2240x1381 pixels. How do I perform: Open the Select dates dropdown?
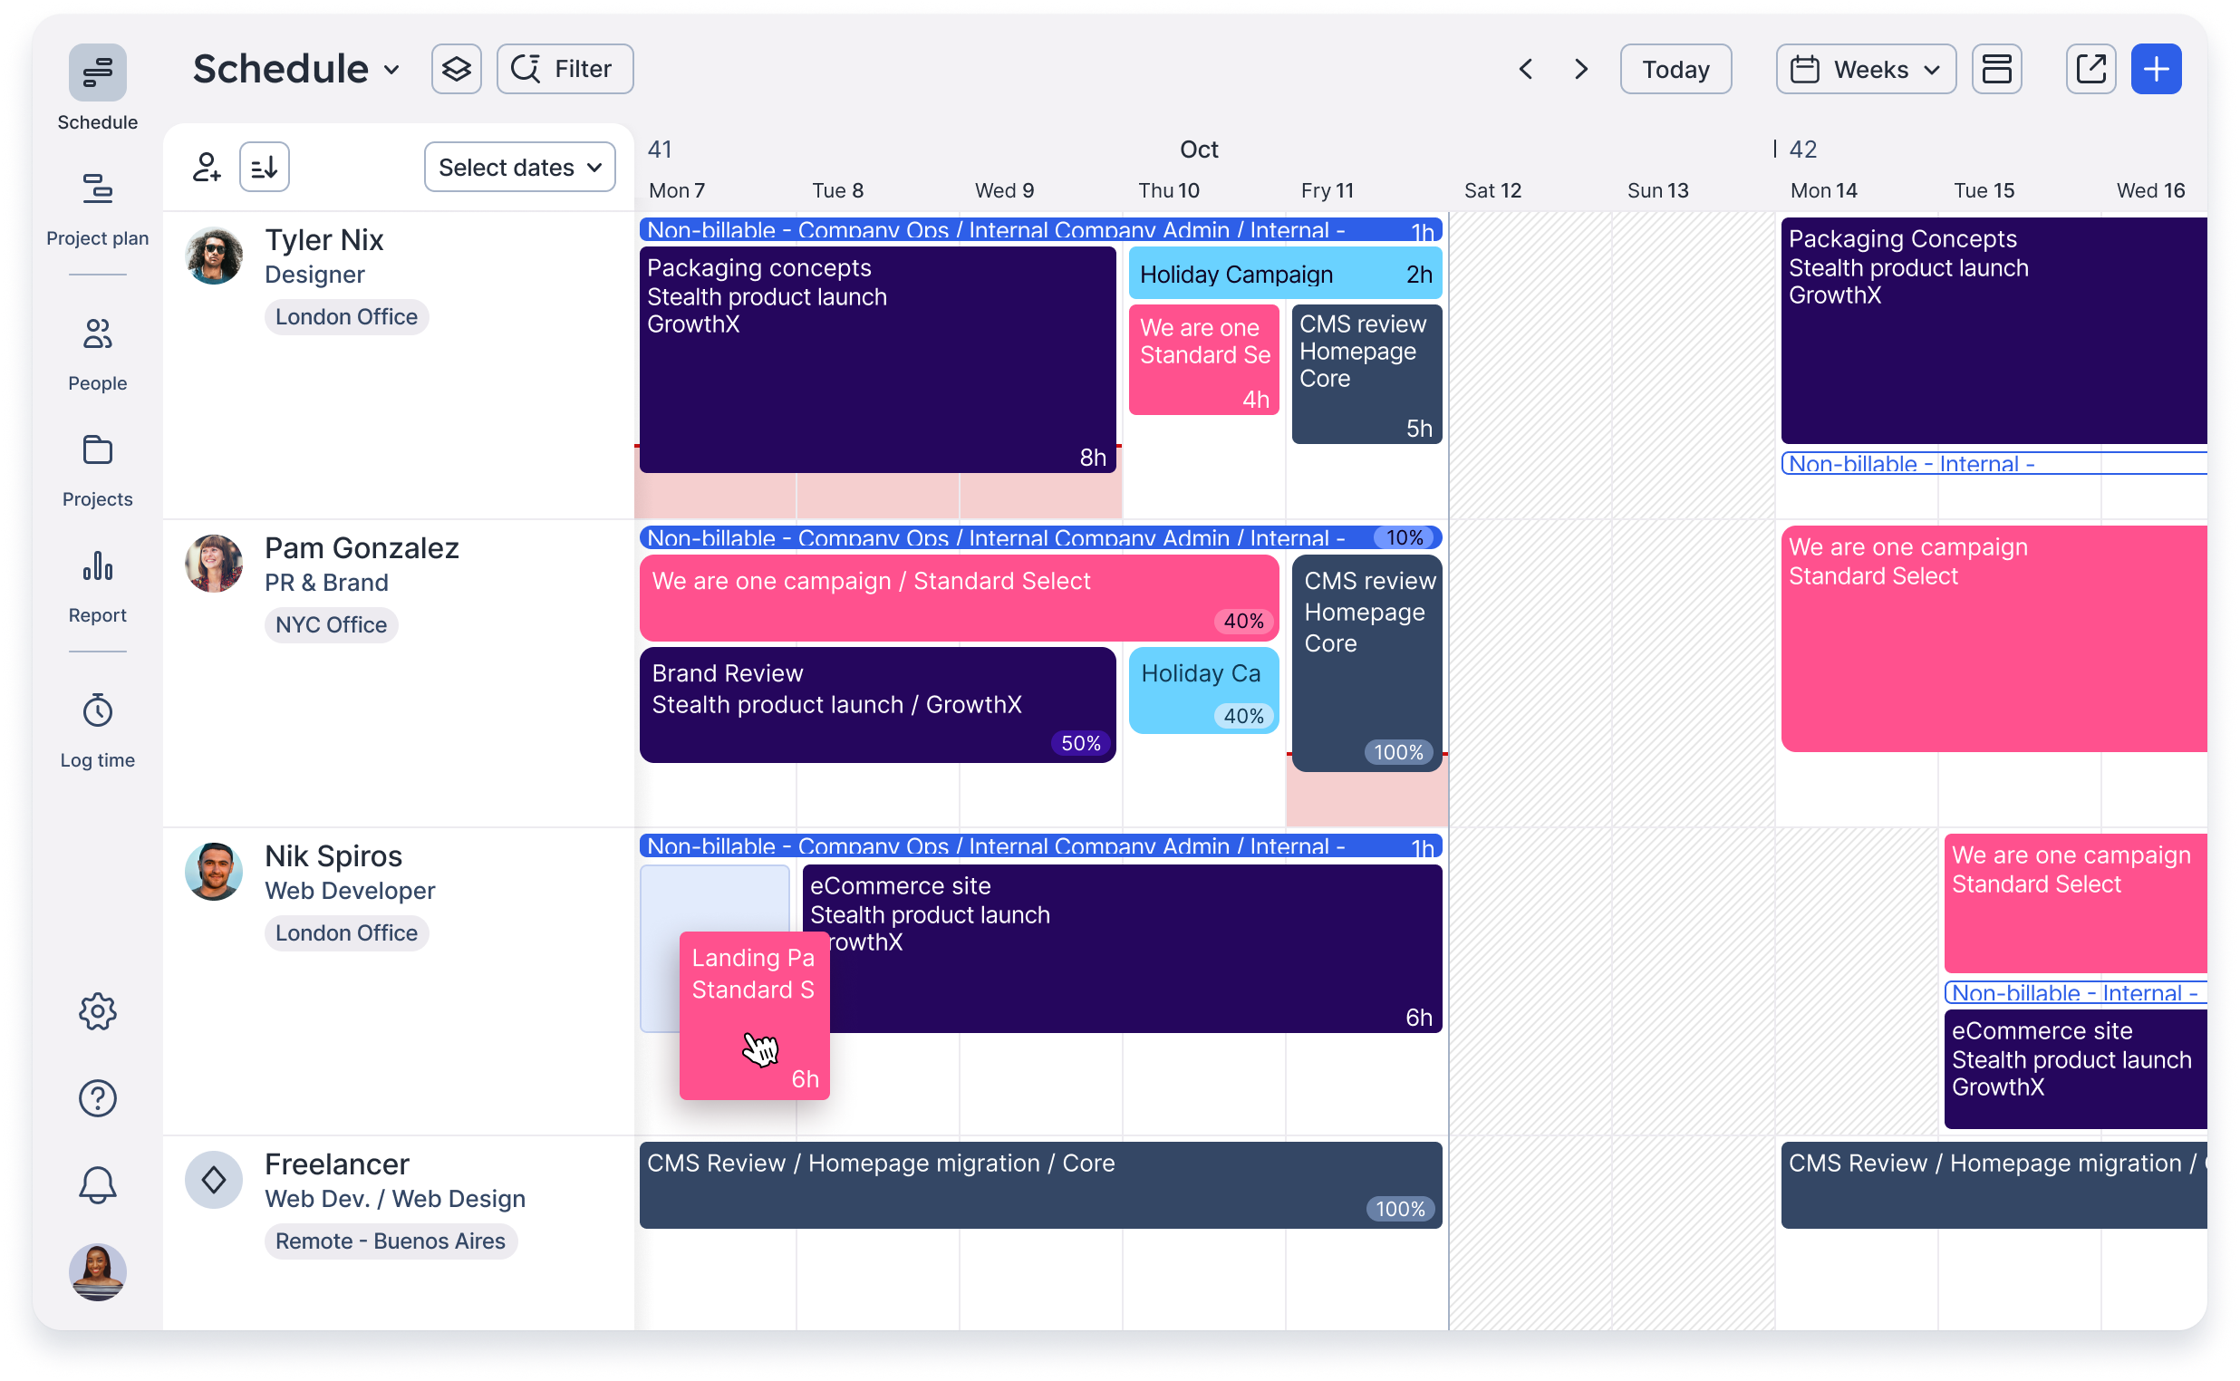520,167
